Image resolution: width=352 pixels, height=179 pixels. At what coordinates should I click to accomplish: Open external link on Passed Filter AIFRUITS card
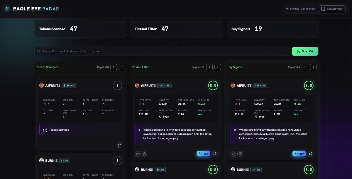pyautogui.click(x=215, y=154)
